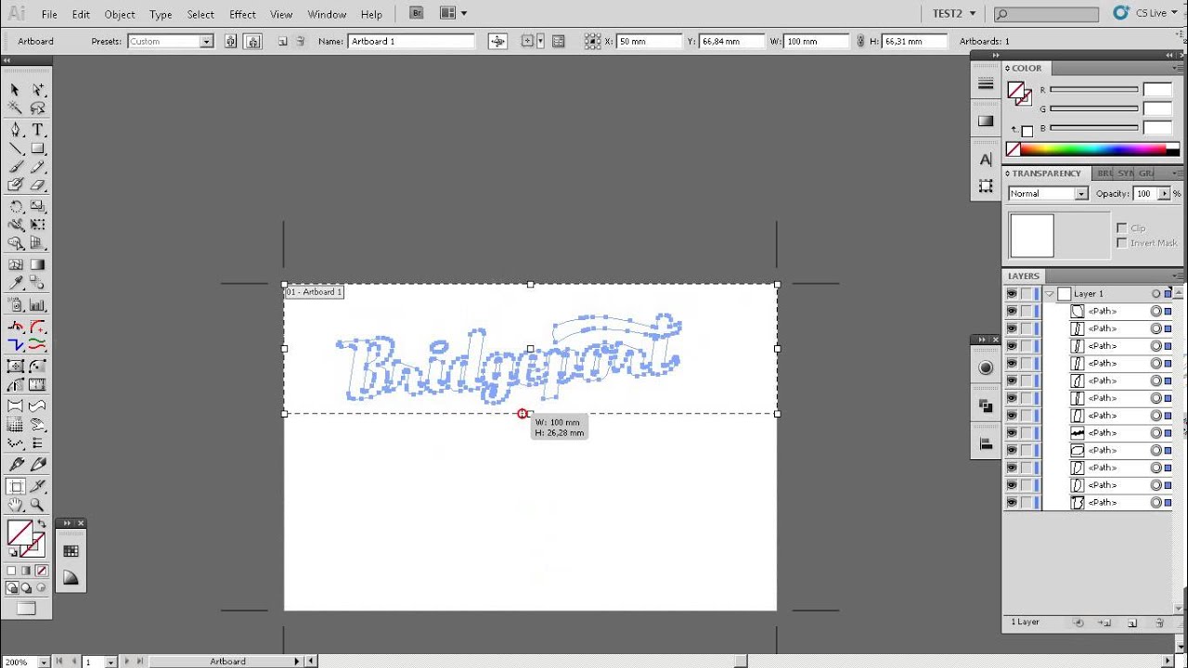Open the Effect menu
This screenshot has width=1188, height=668.
(242, 14)
